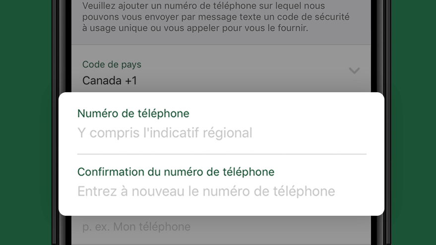Tap the Code de pays label
Image resolution: width=436 pixels, height=245 pixels.
coord(112,64)
